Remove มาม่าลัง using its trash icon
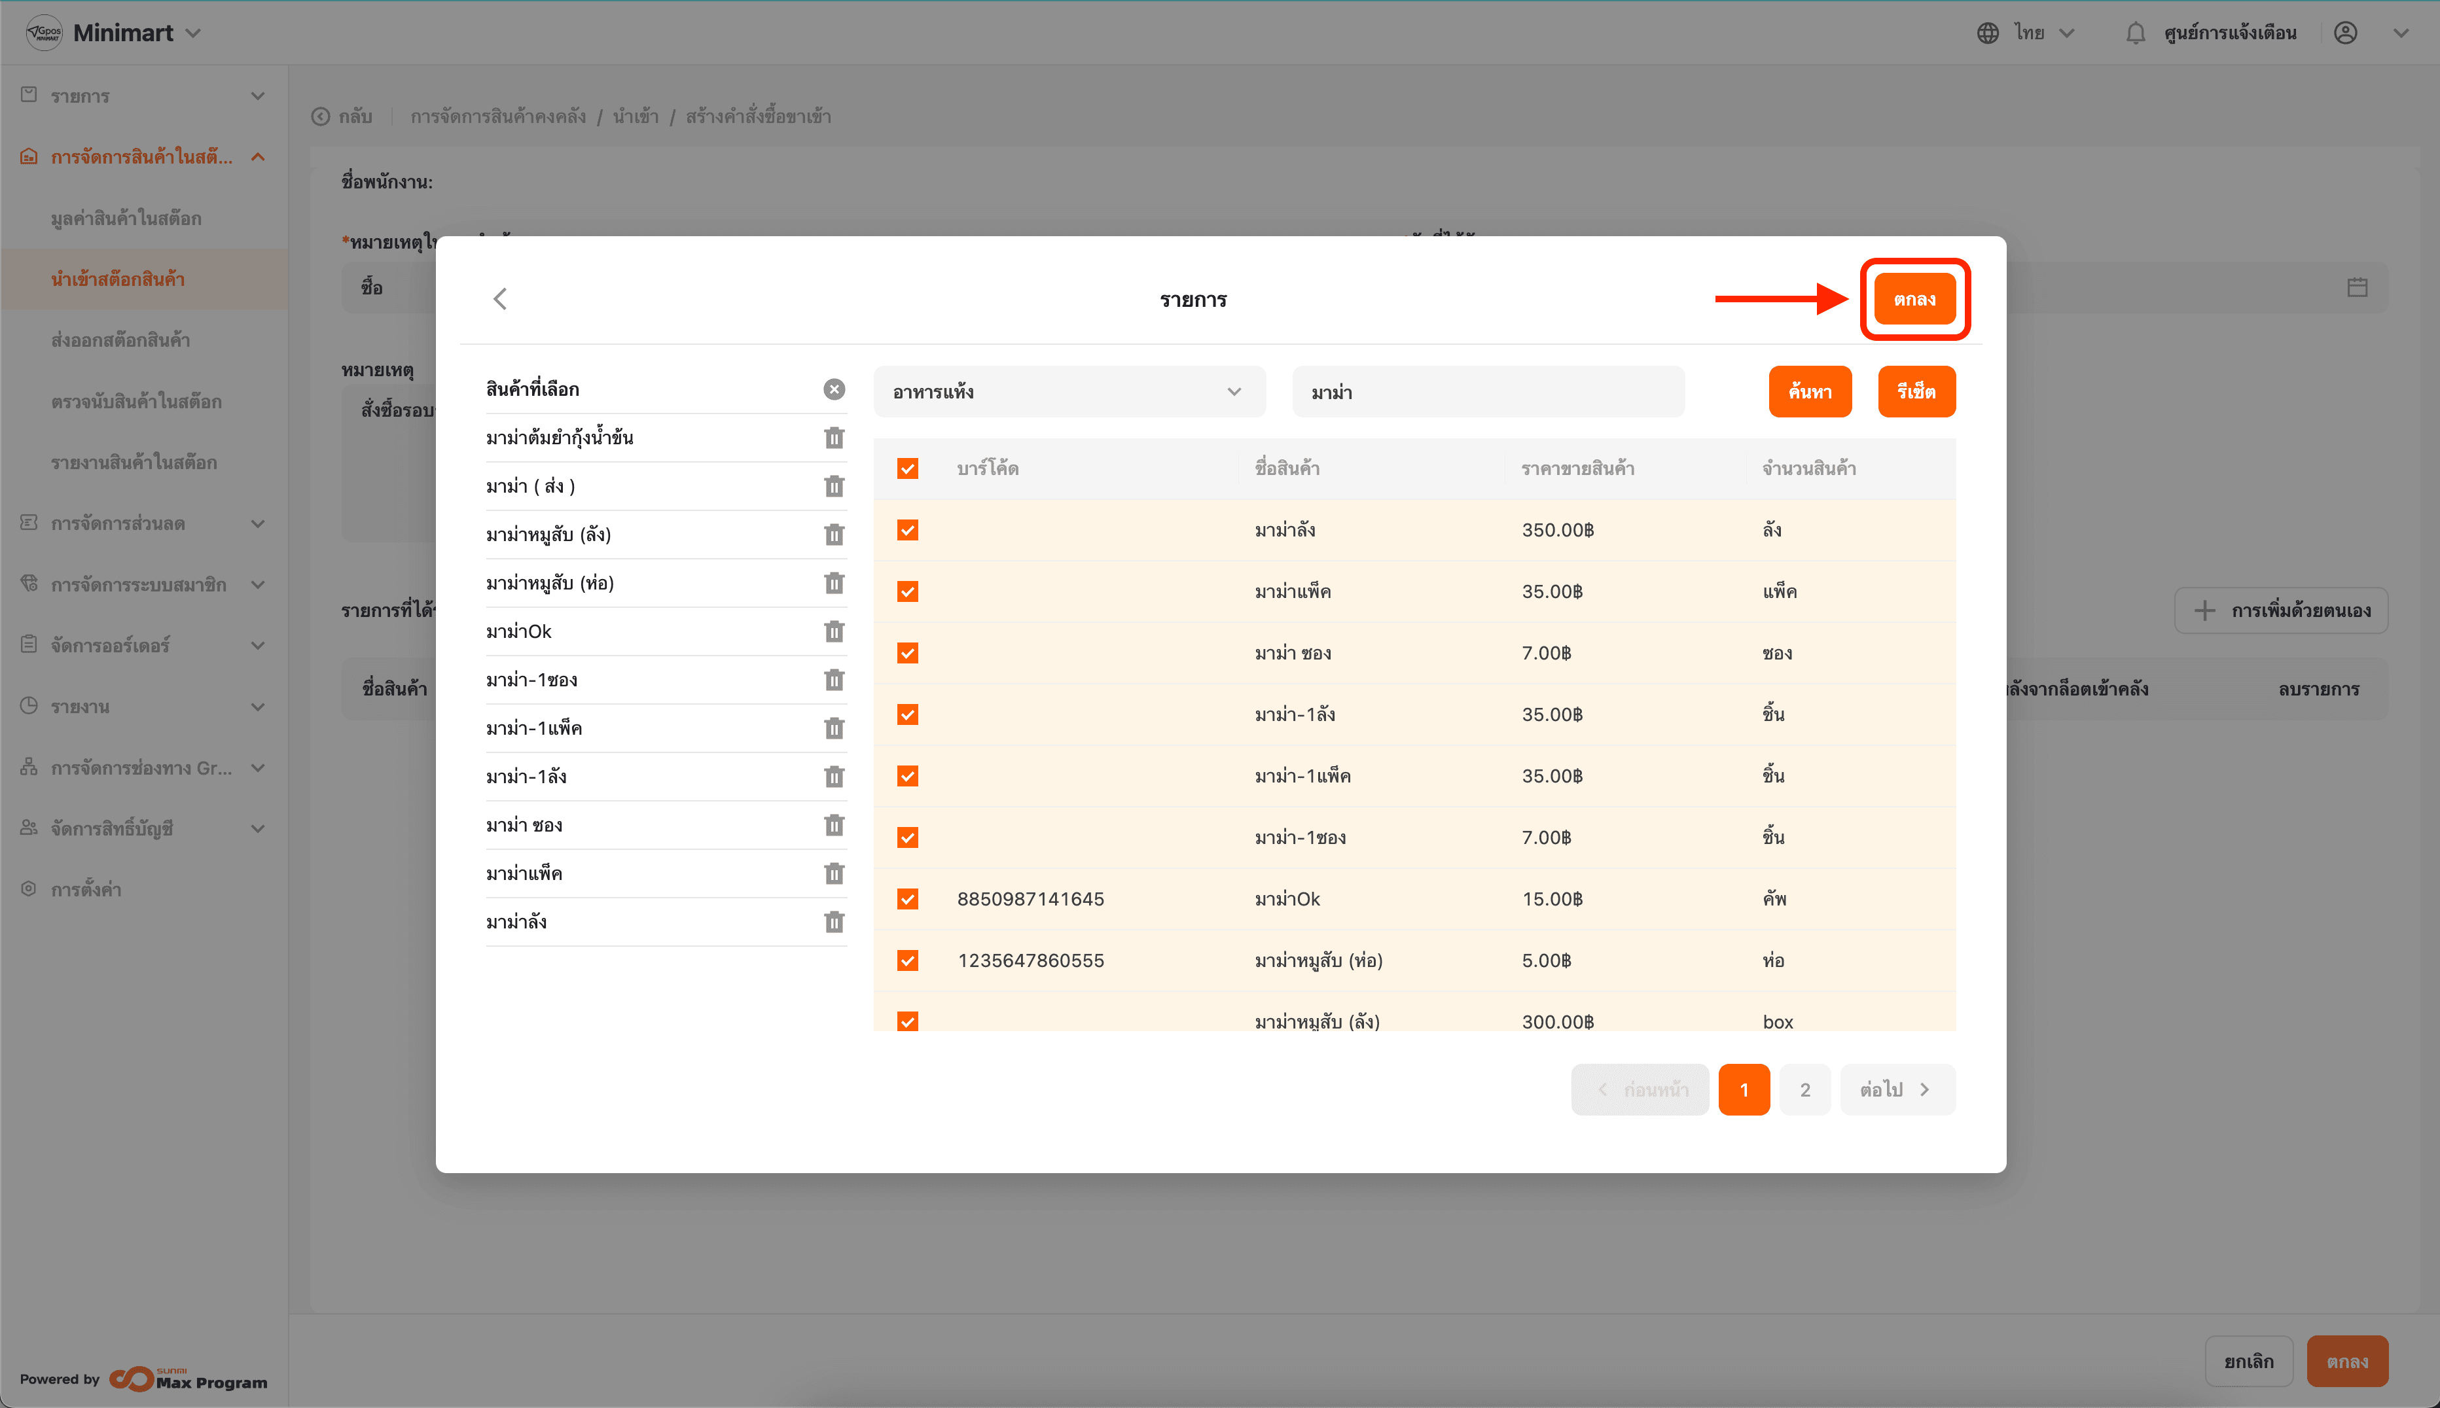Image resolution: width=2440 pixels, height=1408 pixels. [x=834, y=922]
